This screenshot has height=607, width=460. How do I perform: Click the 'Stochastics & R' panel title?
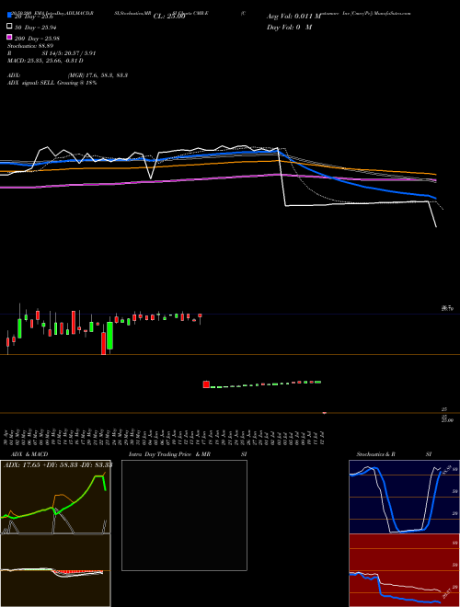pos(375,454)
